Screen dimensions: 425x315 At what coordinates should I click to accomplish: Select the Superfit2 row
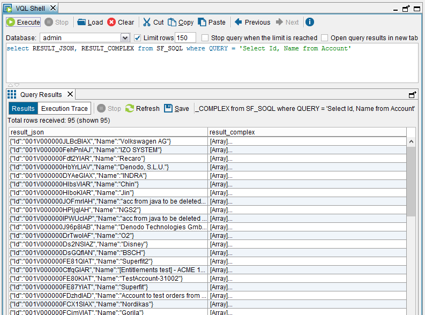point(207,261)
